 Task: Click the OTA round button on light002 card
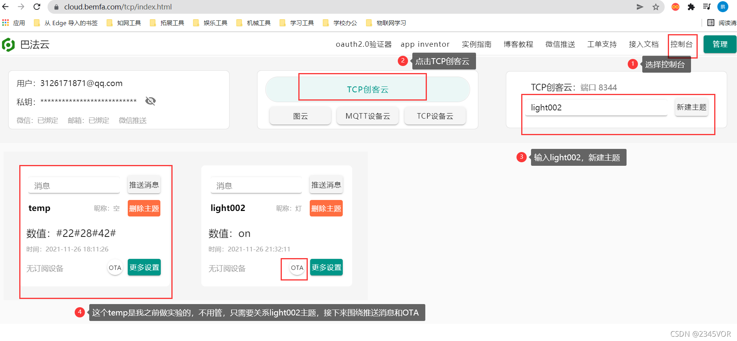pyautogui.click(x=297, y=268)
